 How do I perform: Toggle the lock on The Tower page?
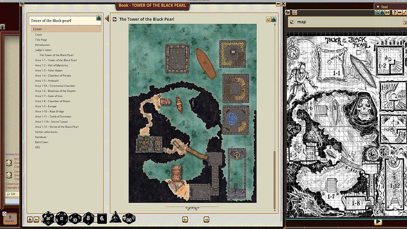click(274, 19)
